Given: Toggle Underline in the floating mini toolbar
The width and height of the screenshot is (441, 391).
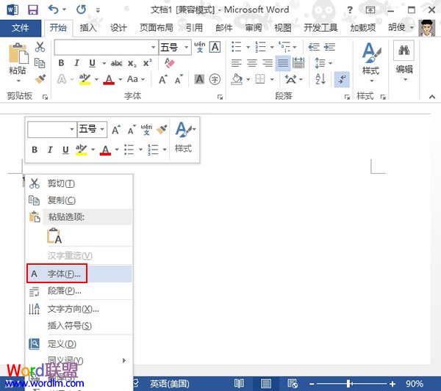Looking at the screenshot, I should [x=65, y=150].
